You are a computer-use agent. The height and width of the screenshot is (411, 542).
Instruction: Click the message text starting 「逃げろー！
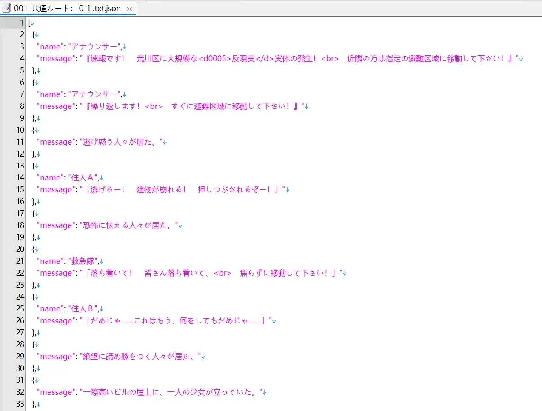pyautogui.click(x=182, y=190)
